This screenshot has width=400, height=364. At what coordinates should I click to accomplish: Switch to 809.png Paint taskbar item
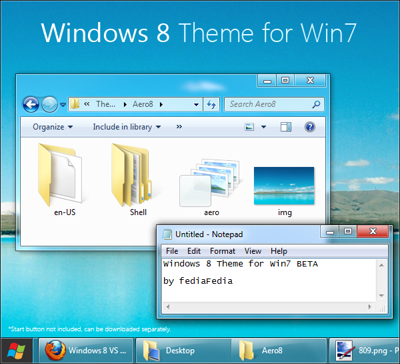point(364,351)
